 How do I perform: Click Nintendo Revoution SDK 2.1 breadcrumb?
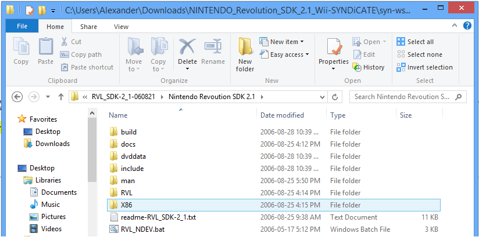click(x=212, y=97)
